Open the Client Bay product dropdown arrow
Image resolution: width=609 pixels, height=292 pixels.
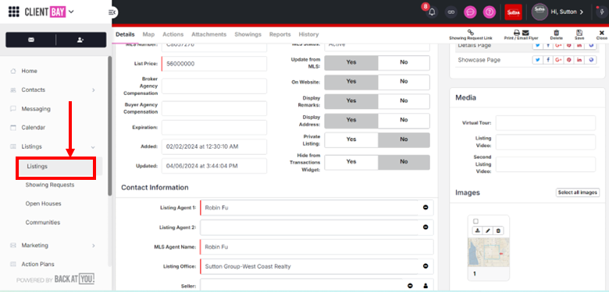point(71,12)
